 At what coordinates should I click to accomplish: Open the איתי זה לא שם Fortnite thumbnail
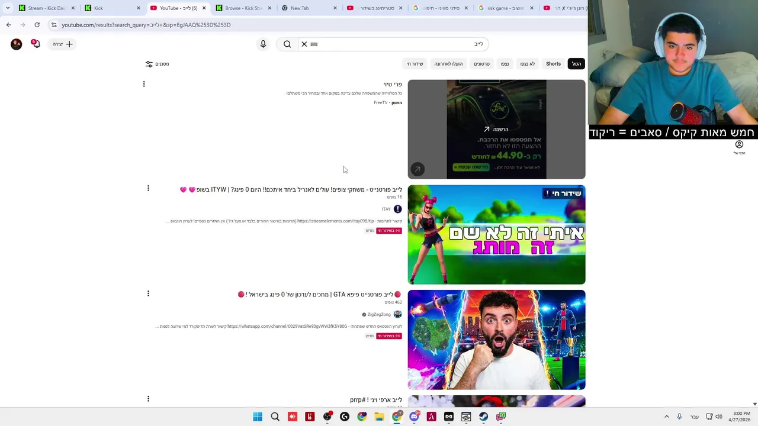496,234
